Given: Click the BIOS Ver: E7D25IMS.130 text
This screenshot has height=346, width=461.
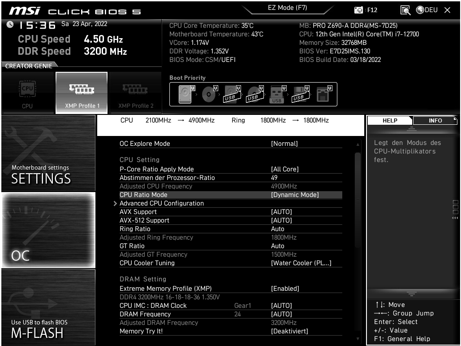Looking at the screenshot, I should 335,51.
